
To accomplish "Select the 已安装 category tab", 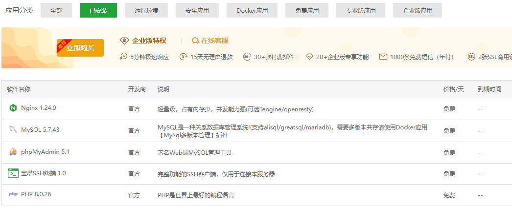I will (x=98, y=10).
